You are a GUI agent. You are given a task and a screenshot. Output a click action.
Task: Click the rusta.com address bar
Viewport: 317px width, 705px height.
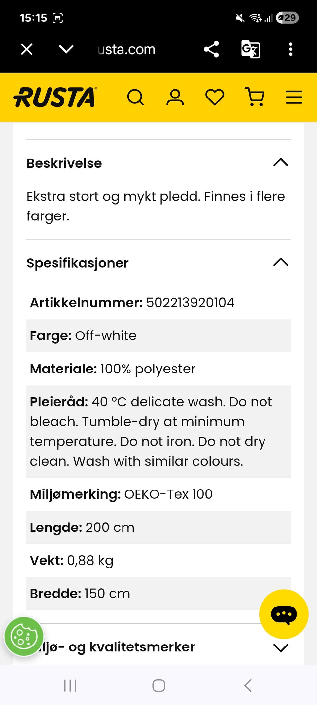[126, 50]
